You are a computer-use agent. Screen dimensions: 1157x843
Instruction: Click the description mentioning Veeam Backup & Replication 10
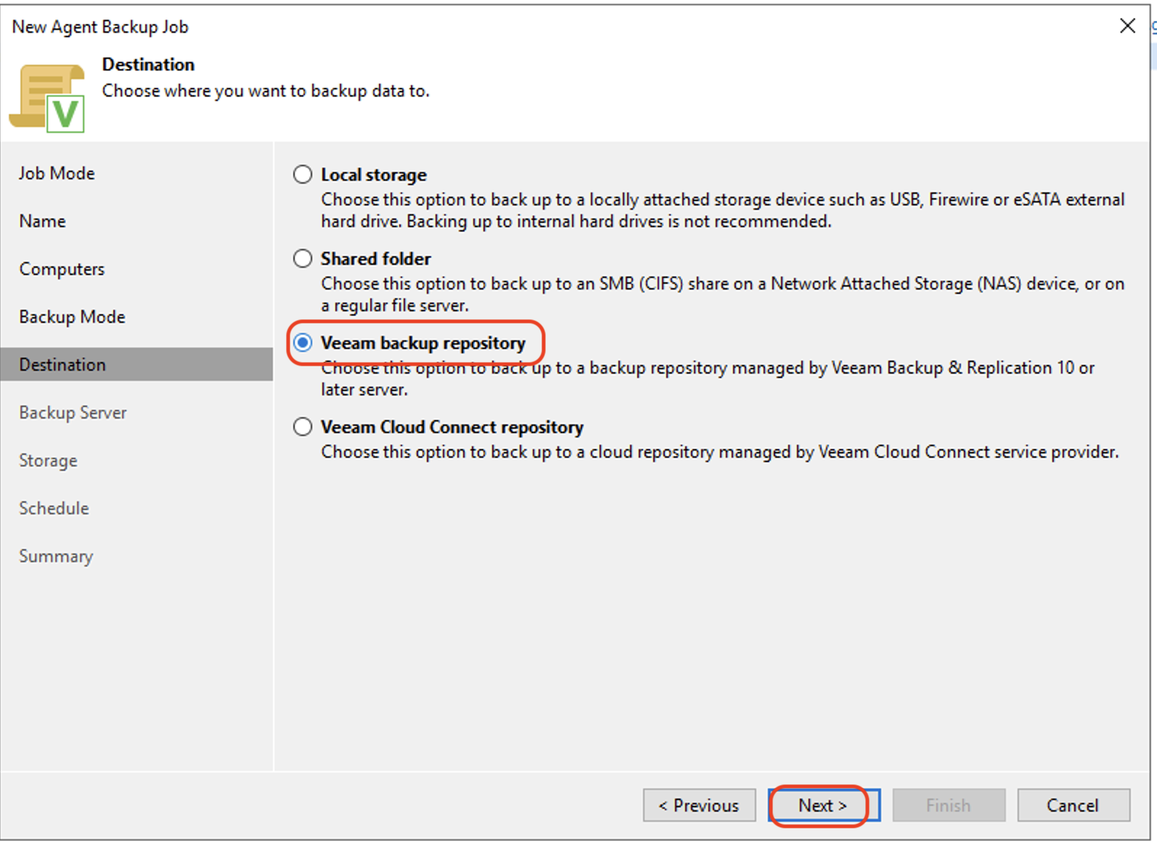pyautogui.click(x=708, y=379)
